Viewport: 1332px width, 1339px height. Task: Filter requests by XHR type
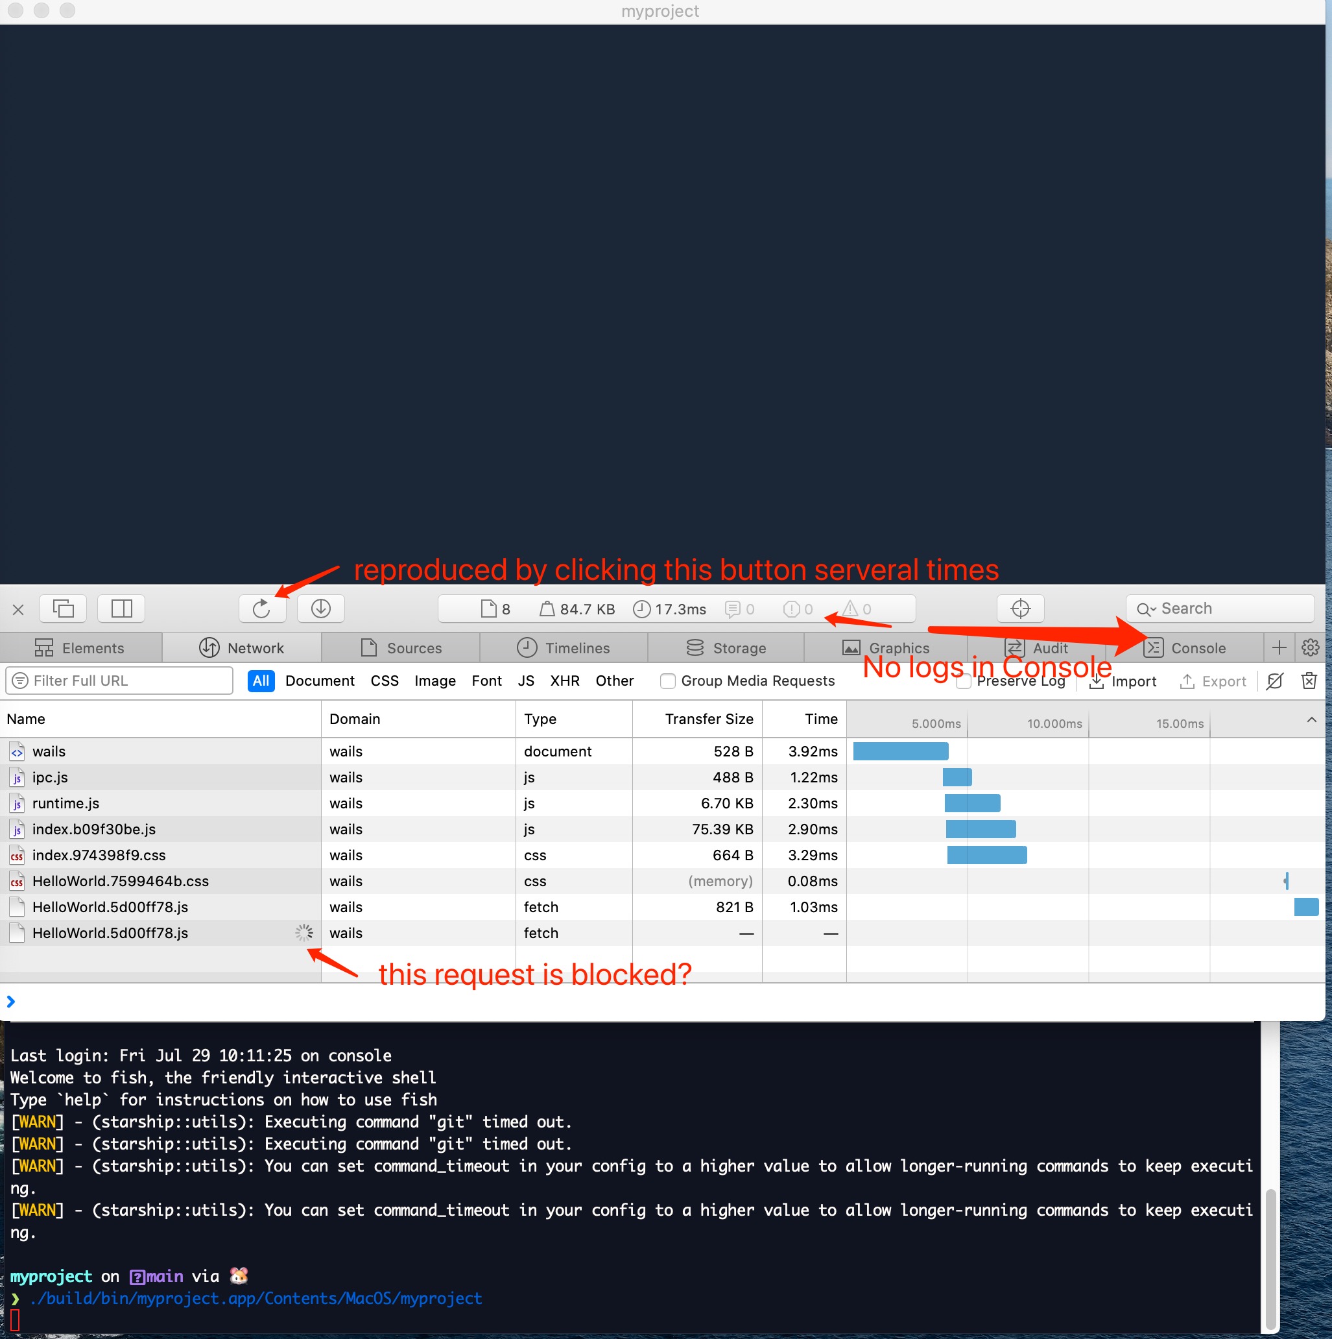(x=565, y=681)
